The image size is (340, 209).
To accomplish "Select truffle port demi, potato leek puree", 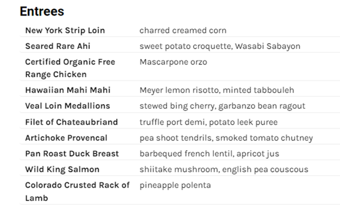I will (x=208, y=122).
